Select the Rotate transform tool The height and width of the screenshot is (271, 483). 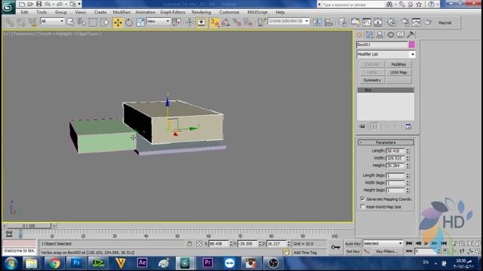pos(129,23)
